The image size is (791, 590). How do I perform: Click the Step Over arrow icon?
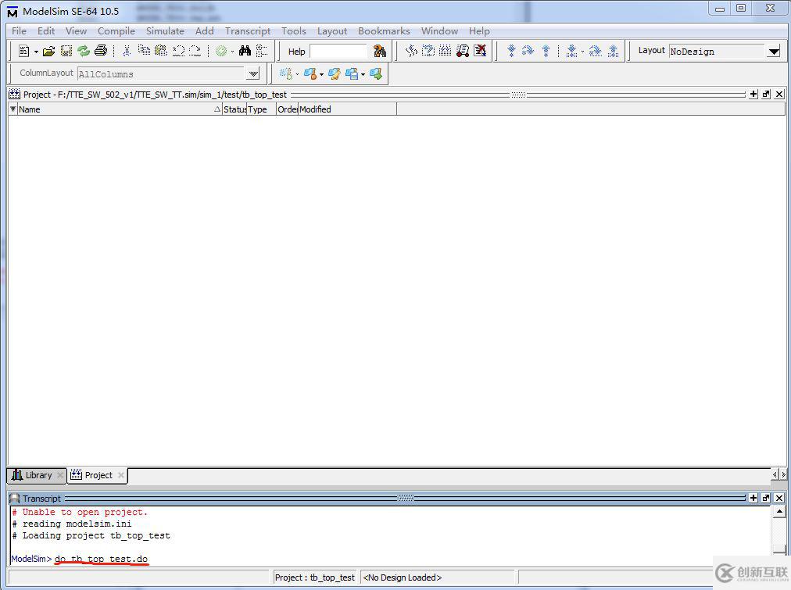coord(528,51)
